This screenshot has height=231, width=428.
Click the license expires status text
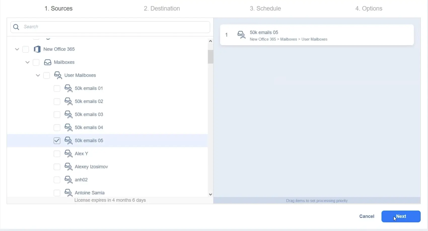[110, 200]
